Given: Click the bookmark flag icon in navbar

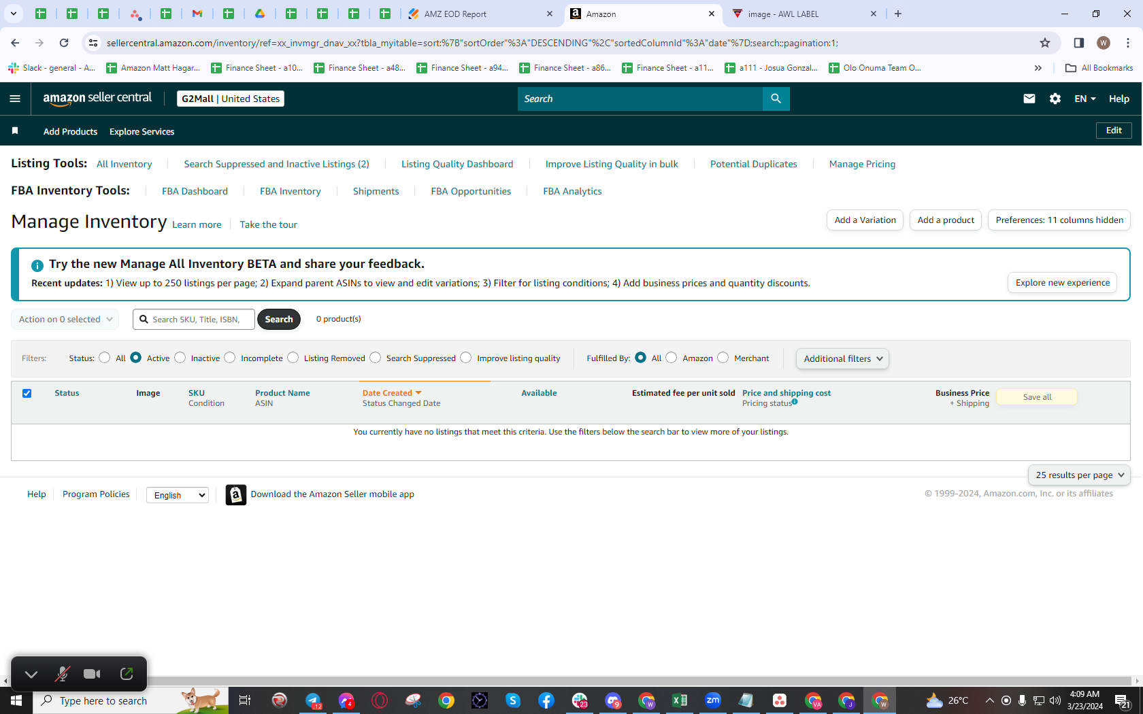Looking at the screenshot, I should pos(15,131).
